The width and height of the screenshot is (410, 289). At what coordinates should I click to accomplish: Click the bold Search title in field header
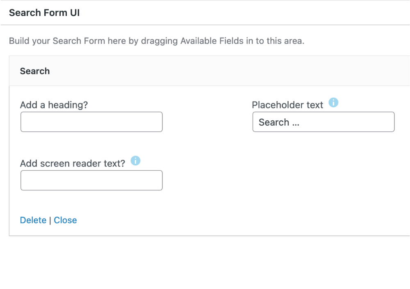(35, 71)
